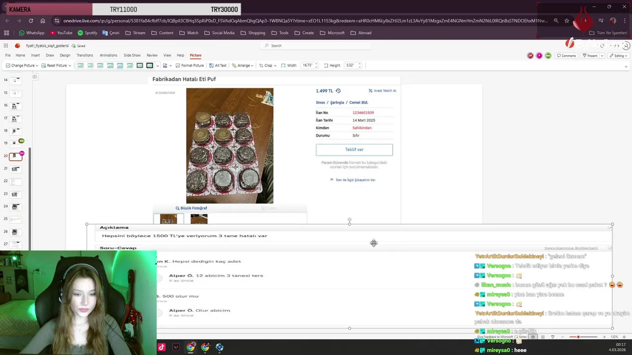Image resolution: width=632 pixels, height=355 pixels.
Task: Switch to the Animations tab
Action: pos(108,55)
